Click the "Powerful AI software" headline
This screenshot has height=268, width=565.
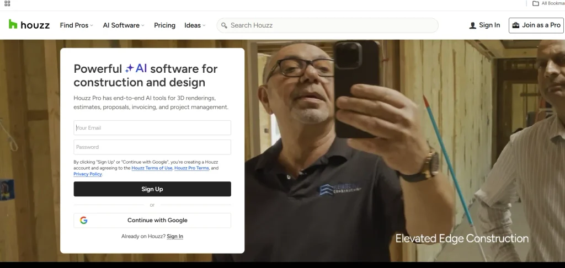146,76
